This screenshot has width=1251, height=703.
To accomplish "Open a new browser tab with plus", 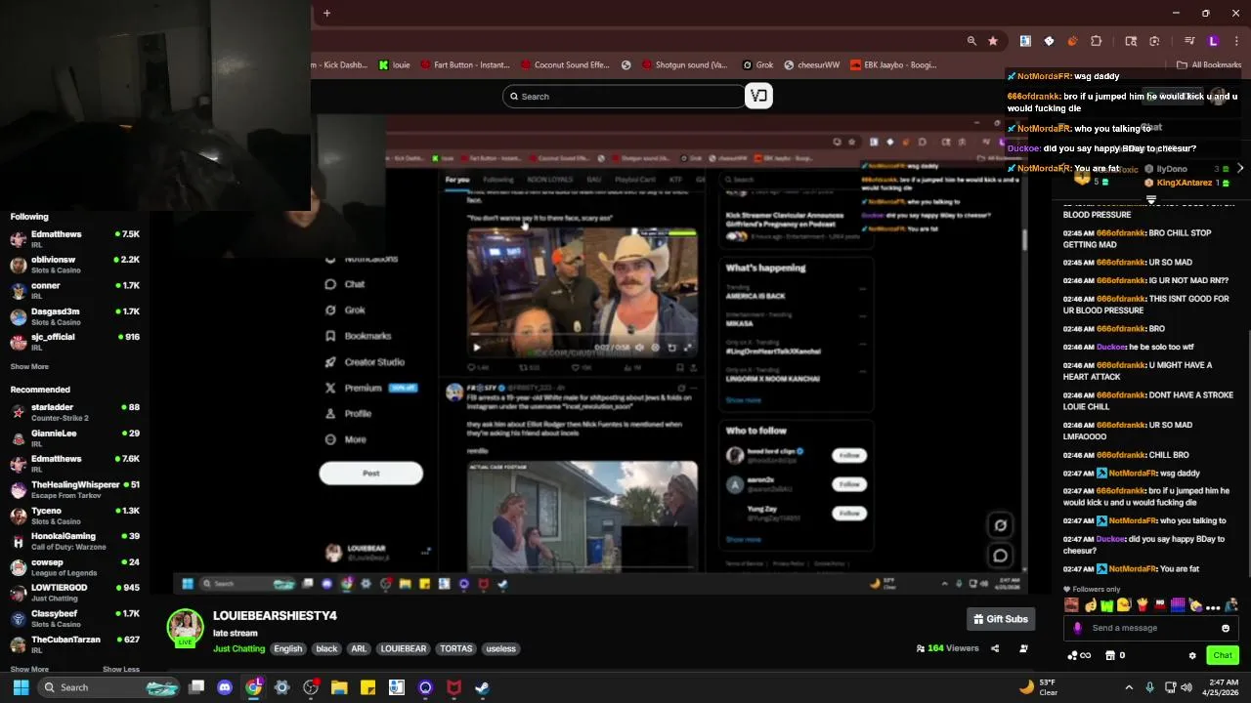I will pos(326,13).
